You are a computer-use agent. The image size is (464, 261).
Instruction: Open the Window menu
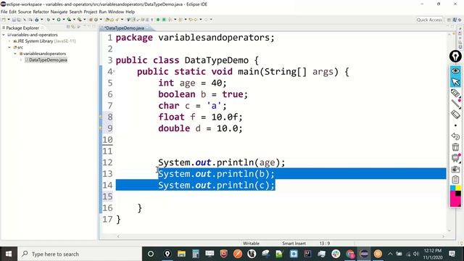116,12
